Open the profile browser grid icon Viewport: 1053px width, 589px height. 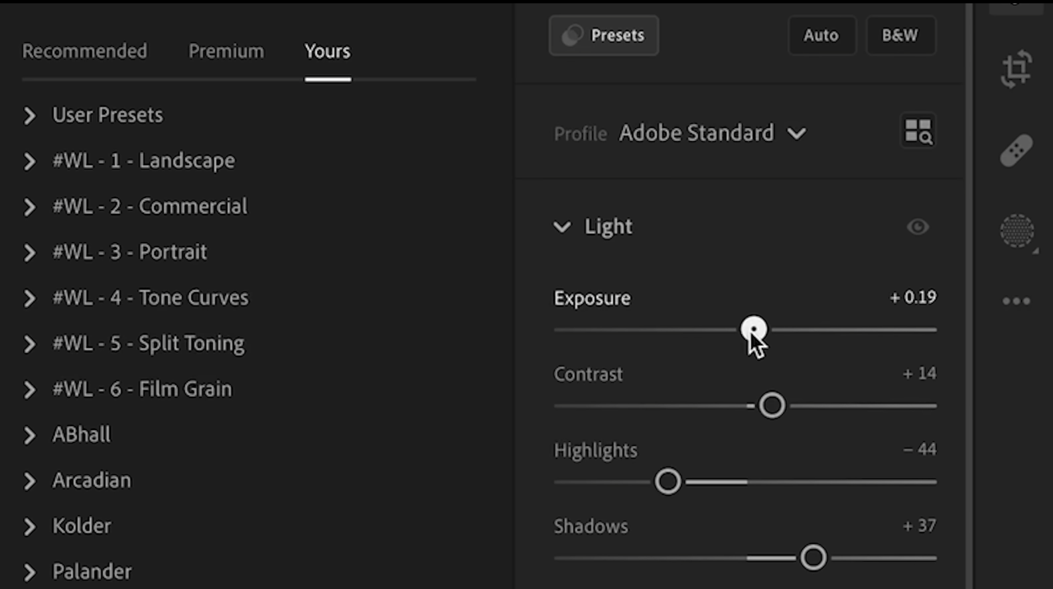click(x=918, y=131)
